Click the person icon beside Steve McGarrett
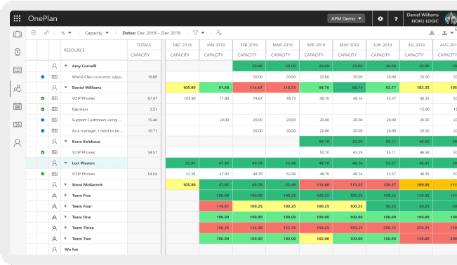 [x=55, y=184]
